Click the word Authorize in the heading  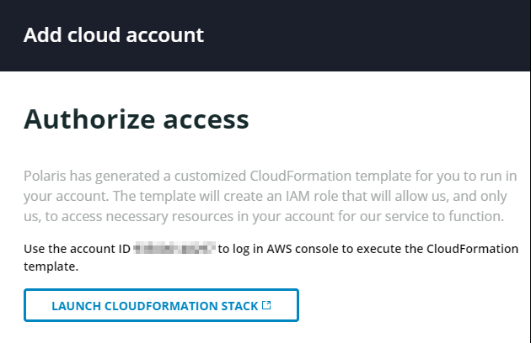pos(89,119)
